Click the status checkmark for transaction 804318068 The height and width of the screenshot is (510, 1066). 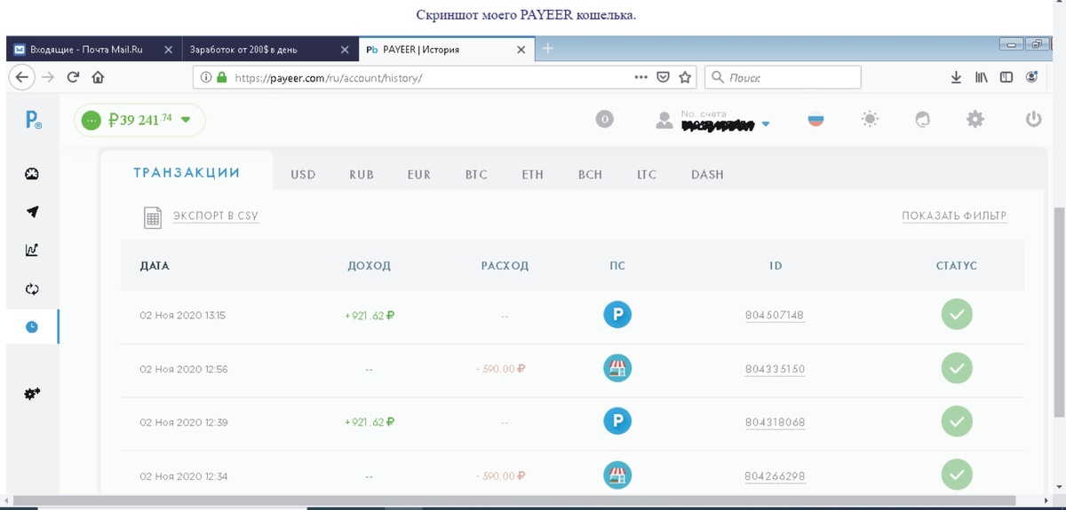pos(957,421)
